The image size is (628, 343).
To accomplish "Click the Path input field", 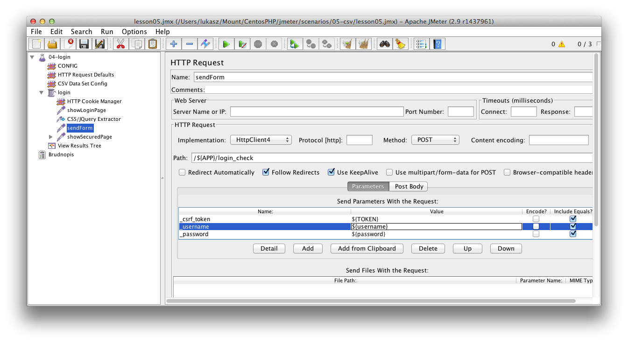I will pos(392,158).
